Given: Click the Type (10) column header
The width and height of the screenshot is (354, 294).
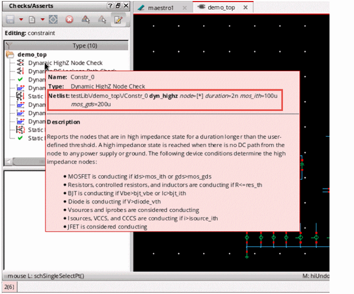Looking at the screenshot, I should (85, 46).
